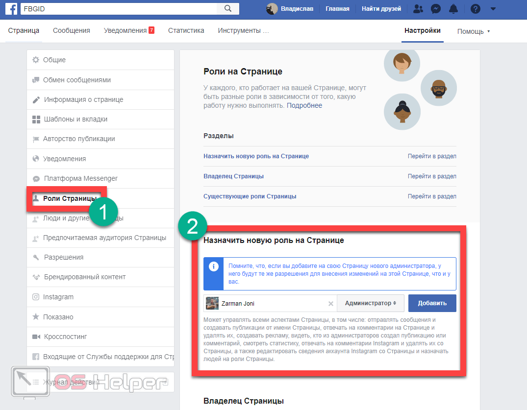
Task: Open the Инструменты tab
Action: 243,30
